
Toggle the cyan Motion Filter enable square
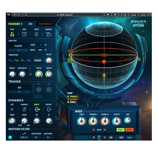tap(10, 137)
